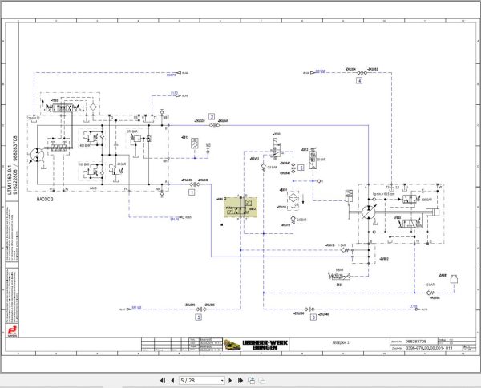Click the boxed reference number 1
Screen dimensions: 481x388
click(x=192, y=192)
